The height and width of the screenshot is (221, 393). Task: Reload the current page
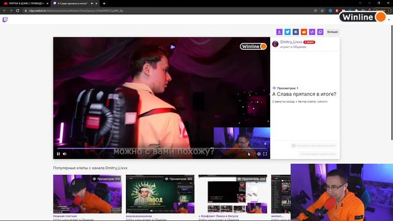18,11
